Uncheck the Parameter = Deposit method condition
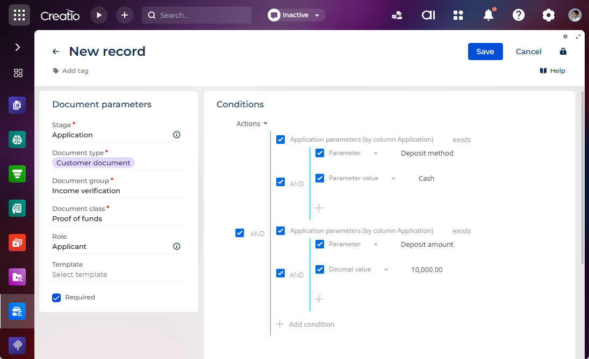This screenshot has height=359, width=589. pos(320,153)
